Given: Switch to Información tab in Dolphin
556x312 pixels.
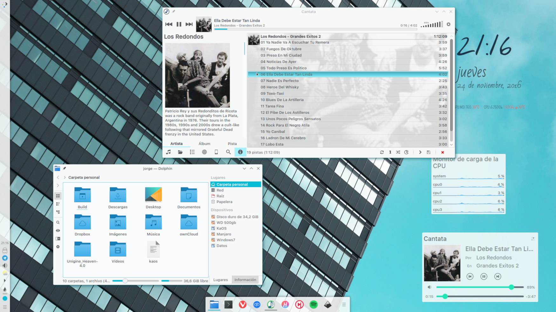Looking at the screenshot, I should [x=245, y=280].
